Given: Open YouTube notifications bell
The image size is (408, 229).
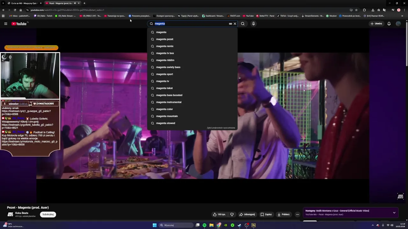Looking at the screenshot, I should pos(389,24).
